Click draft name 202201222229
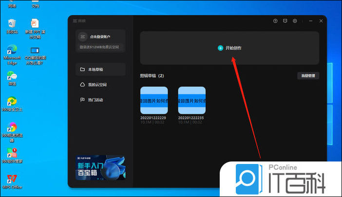 [153, 118]
